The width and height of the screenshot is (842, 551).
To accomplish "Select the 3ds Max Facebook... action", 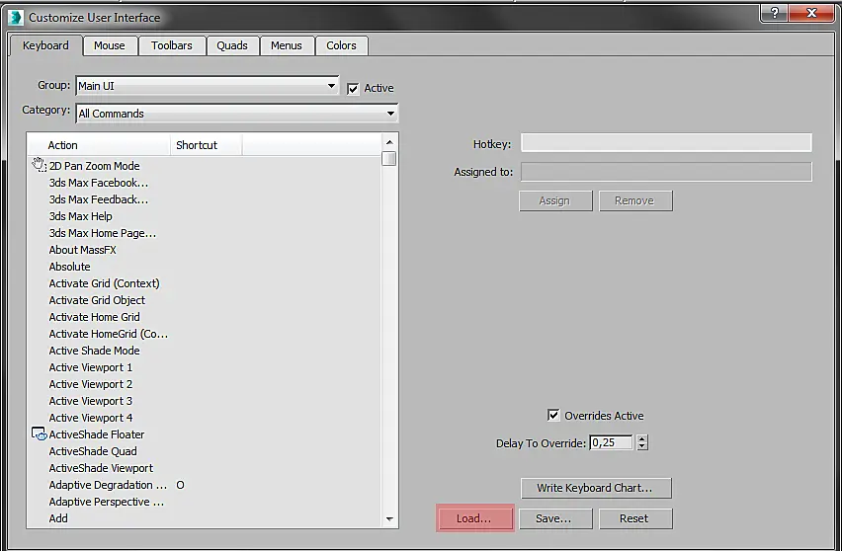I will click(x=98, y=183).
